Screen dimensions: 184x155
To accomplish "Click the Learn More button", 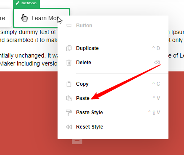I will coord(42,18).
